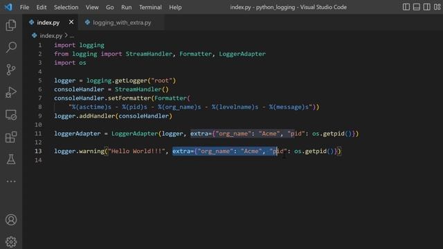This screenshot has height=249, width=443.
Task: Open the Accounts menu
Action: point(11,220)
